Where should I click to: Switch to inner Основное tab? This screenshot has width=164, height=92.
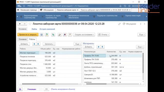coord(23,39)
